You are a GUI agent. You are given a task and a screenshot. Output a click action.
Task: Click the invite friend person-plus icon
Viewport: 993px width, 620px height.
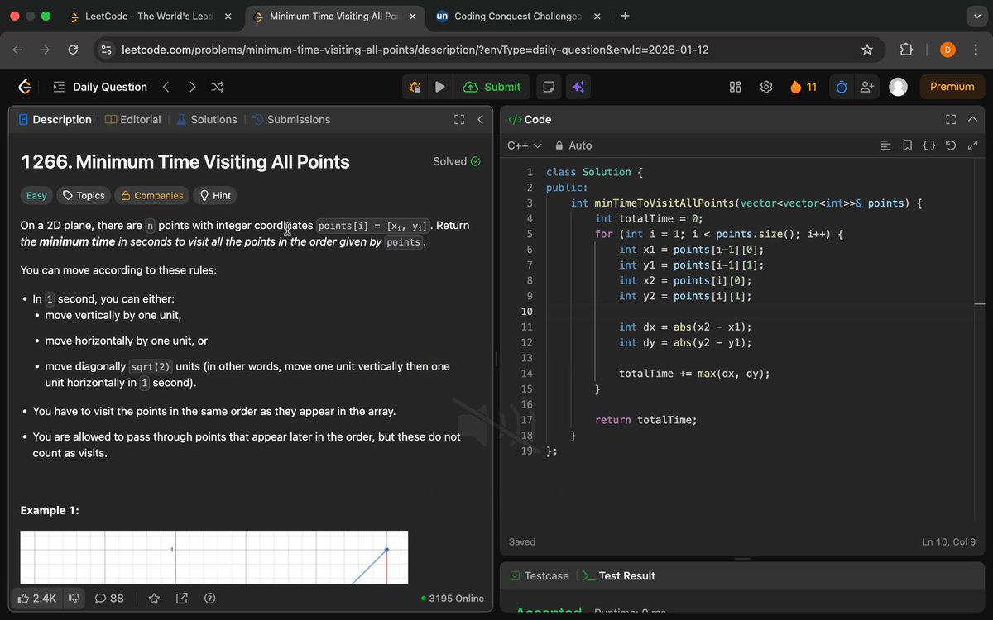tap(867, 87)
